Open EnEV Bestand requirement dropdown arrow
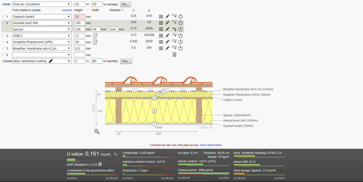Viewport: 363px width, 182px height. tap(100, 165)
